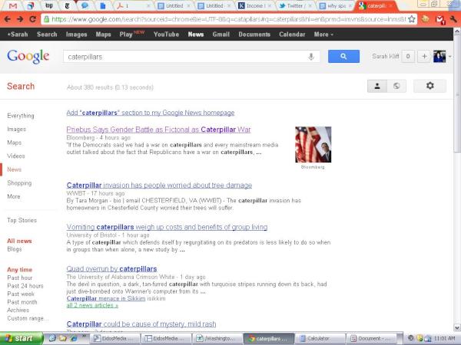Screen dimensions: 461x345
Task: Open Play from the Google bar
Action: [x=126, y=34]
